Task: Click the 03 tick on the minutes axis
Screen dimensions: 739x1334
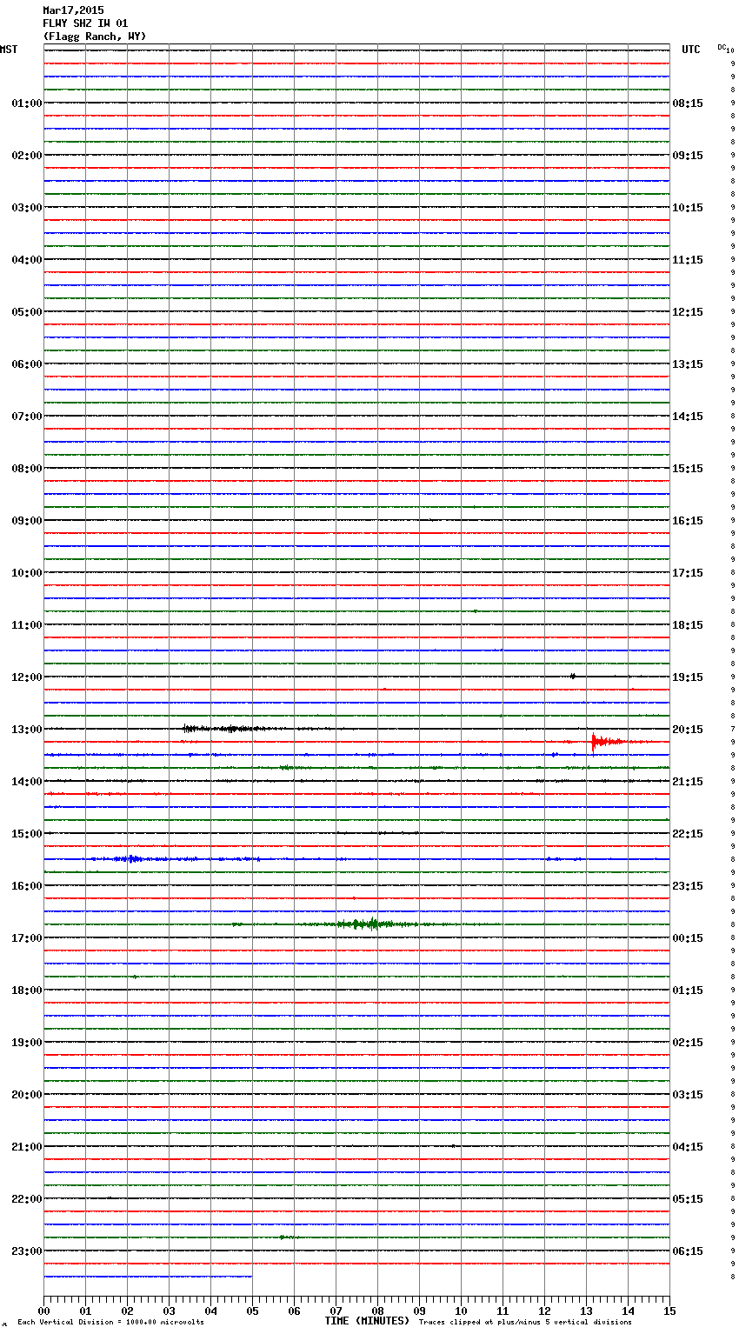Action: [x=169, y=1311]
